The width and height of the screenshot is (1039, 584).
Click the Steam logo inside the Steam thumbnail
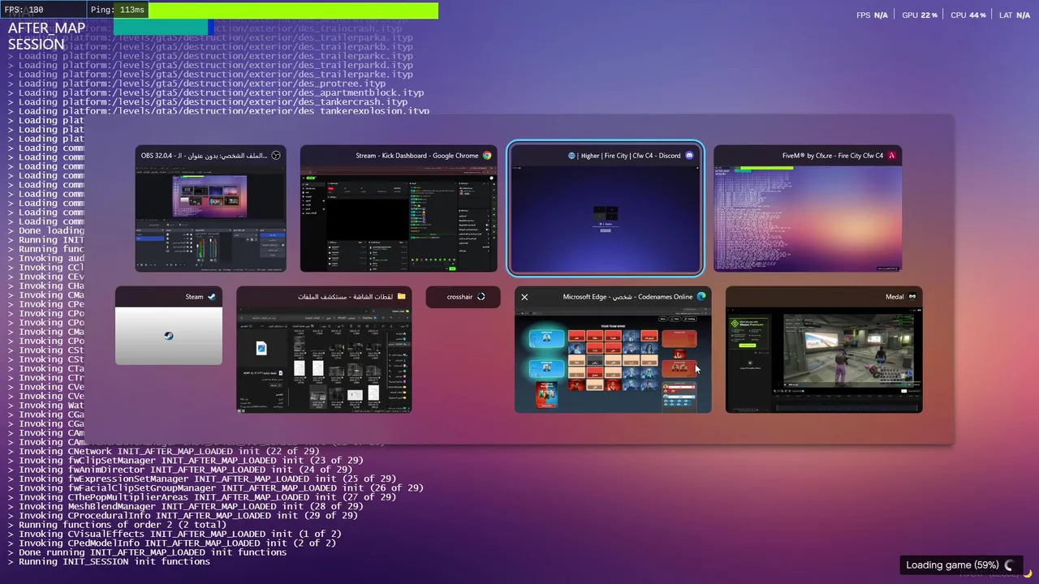(169, 336)
